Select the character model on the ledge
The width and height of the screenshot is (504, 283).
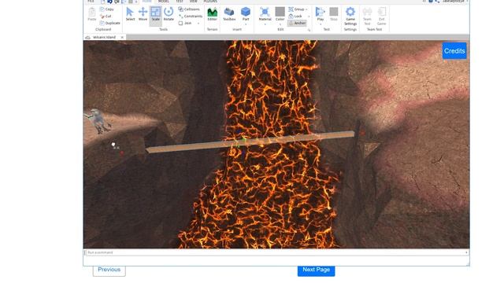98,120
